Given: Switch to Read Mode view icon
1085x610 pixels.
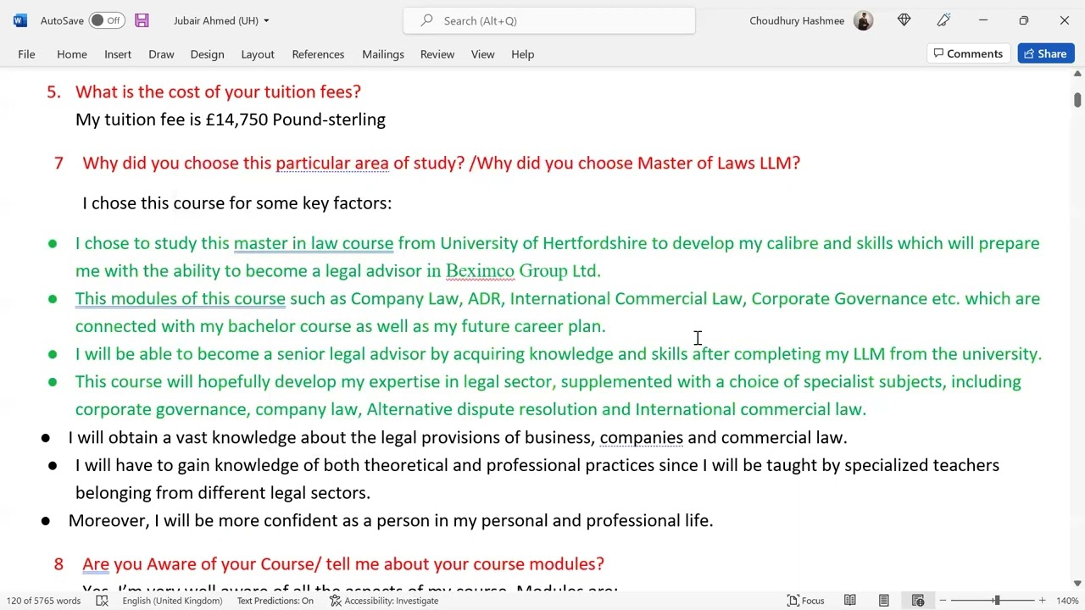Looking at the screenshot, I should pyautogui.click(x=850, y=601).
